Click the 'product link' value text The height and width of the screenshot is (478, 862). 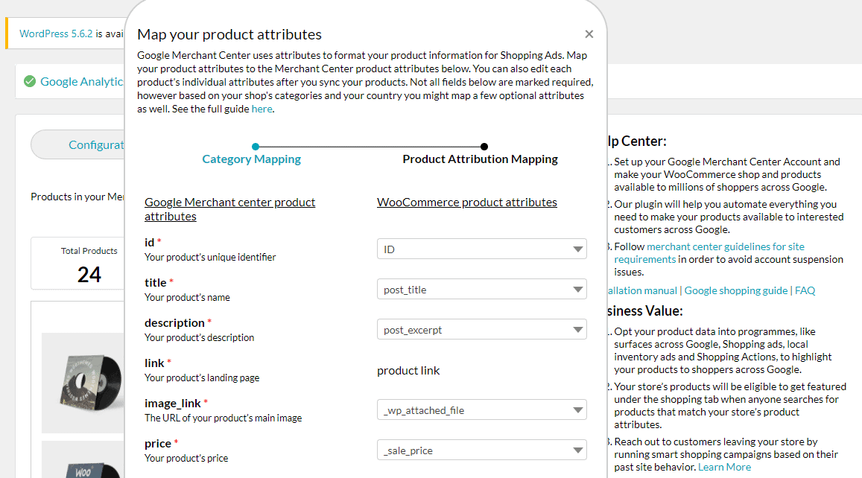408,370
